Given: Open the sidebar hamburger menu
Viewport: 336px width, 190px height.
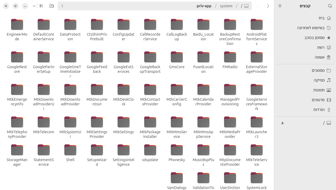Looking at the screenshot, I should [x=280, y=6].
